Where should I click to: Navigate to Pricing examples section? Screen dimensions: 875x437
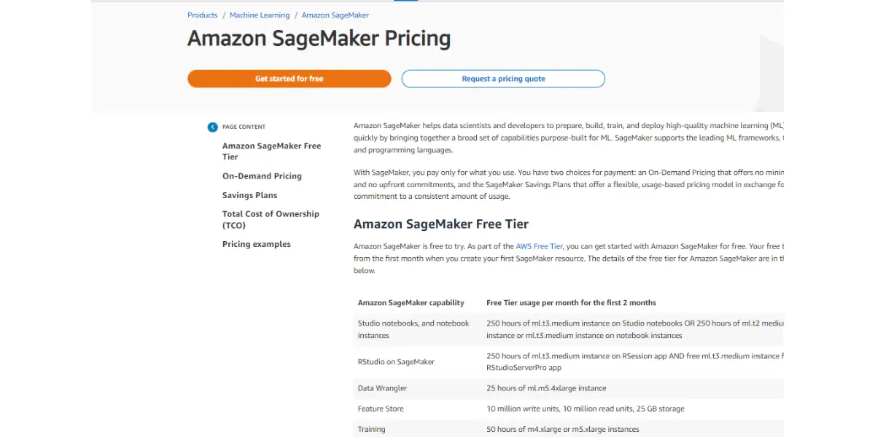point(256,244)
